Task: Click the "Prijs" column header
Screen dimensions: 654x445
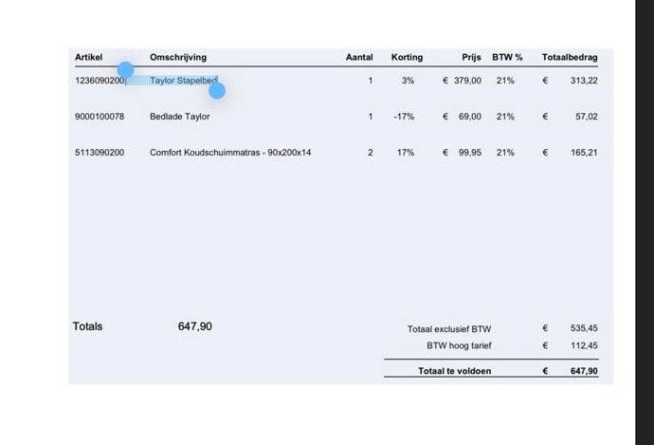Action: [471, 57]
